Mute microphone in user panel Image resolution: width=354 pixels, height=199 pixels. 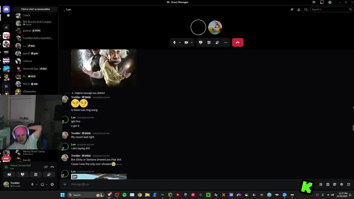(32, 184)
